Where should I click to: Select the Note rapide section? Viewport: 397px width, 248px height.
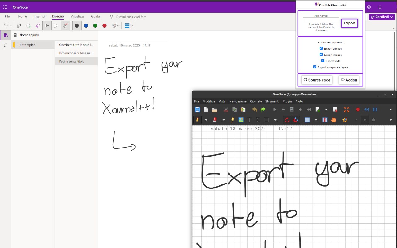[33, 45]
